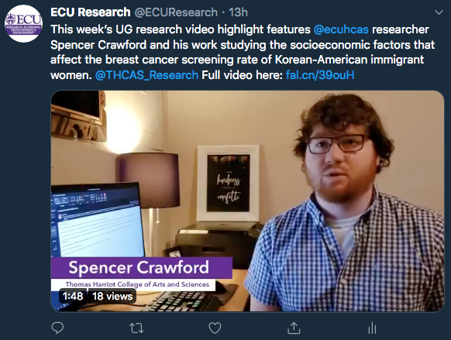This screenshot has width=451, height=340.
Task: Click the 1:48 video duration badge
Action: click(x=73, y=296)
